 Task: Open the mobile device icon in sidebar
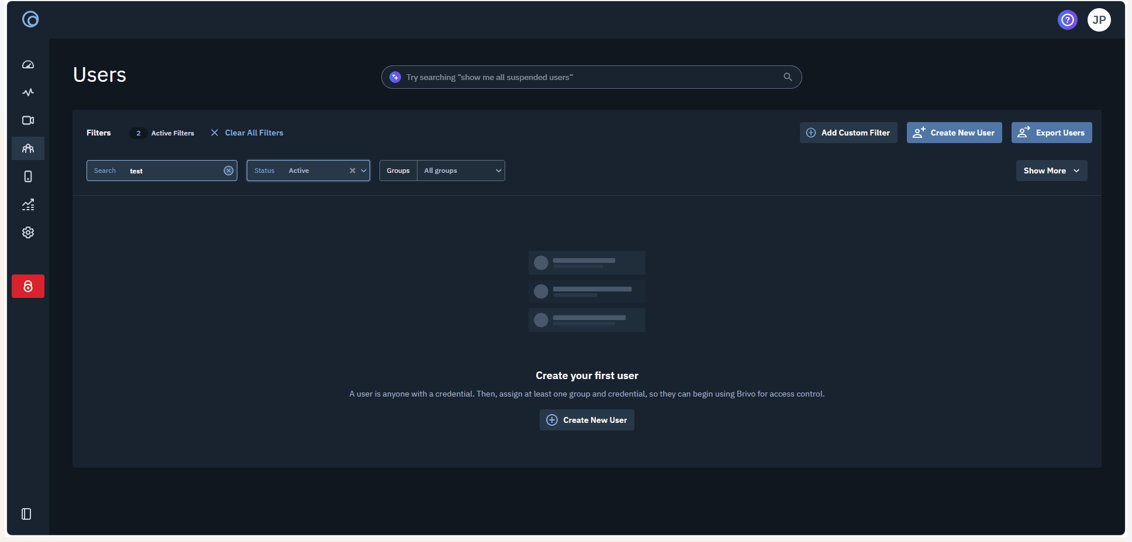(x=28, y=176)
